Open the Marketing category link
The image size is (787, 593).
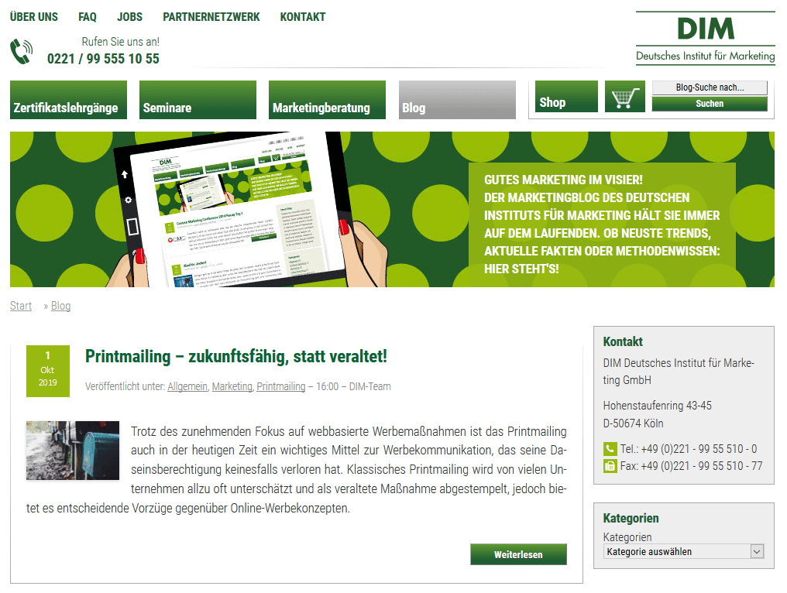[x=232, y=387]
